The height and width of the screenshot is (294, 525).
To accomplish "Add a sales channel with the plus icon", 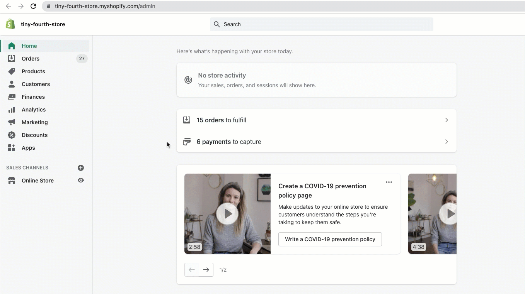I will 81,168.
